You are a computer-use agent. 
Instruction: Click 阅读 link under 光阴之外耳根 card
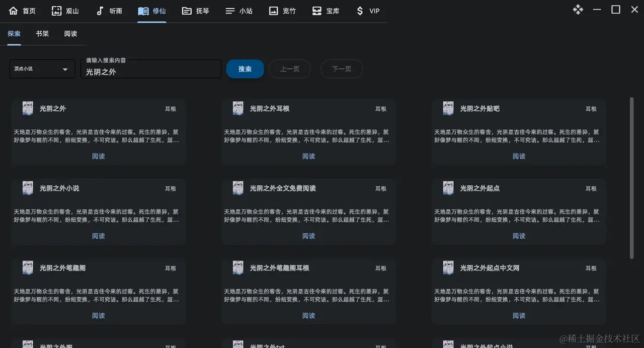pyautogui.click(x=309, y=156)
